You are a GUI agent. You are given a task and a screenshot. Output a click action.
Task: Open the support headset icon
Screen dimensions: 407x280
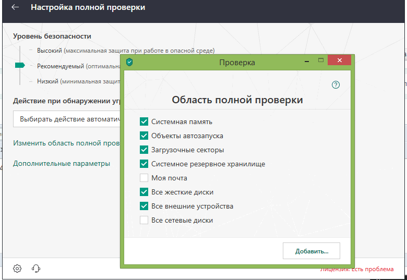pos(36,269)
